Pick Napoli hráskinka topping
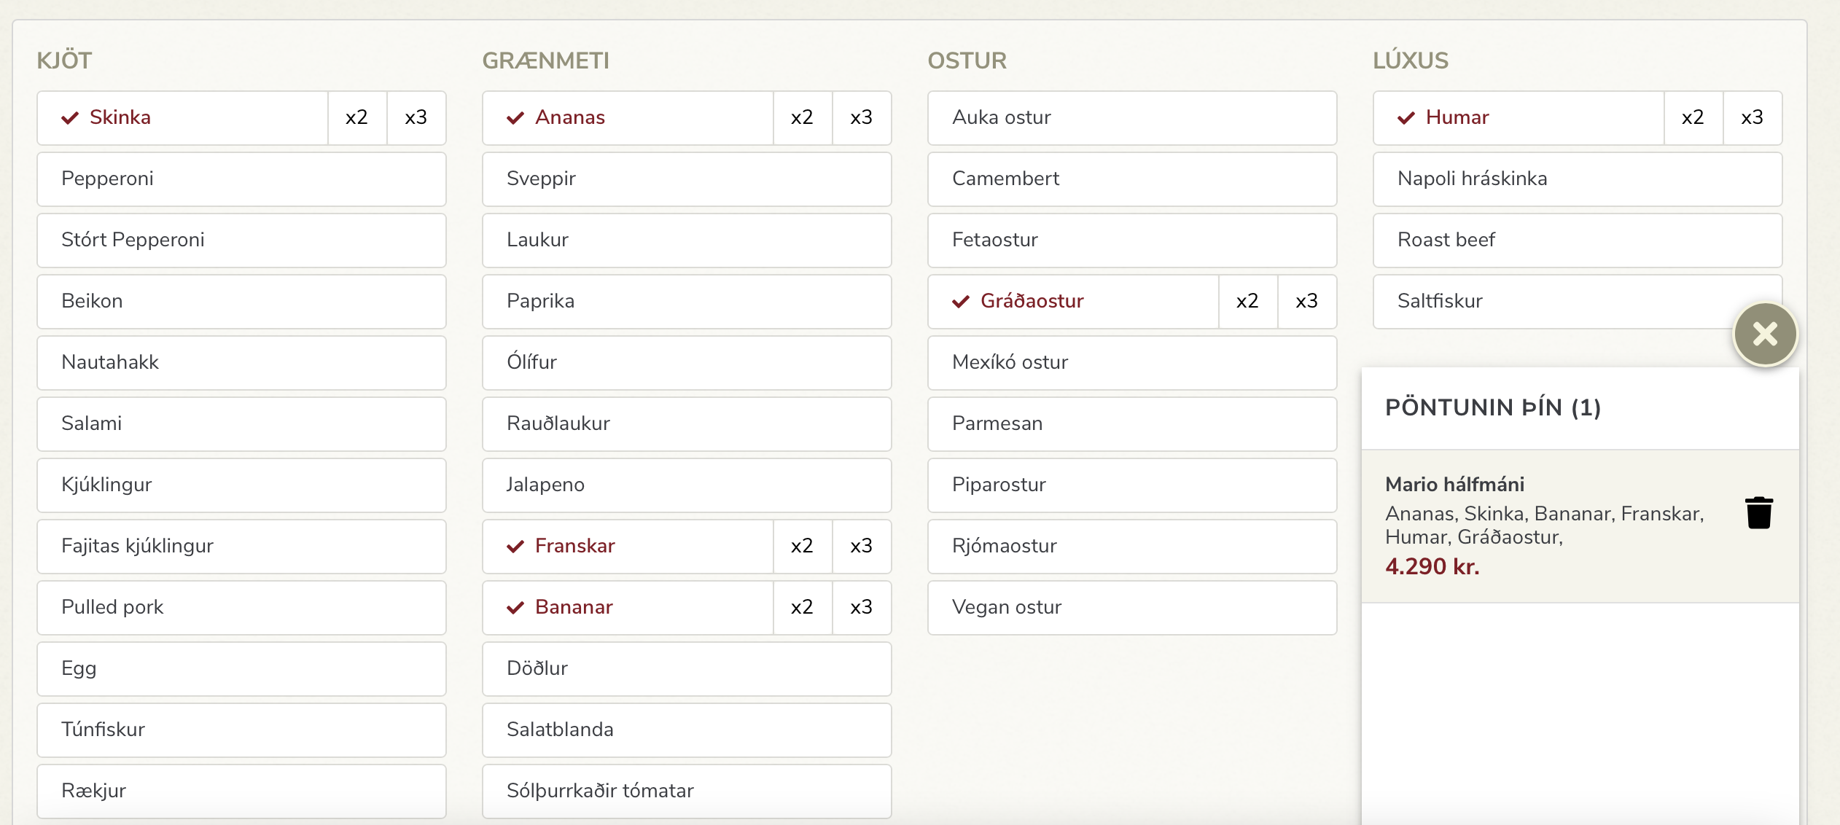The image size is (1840, 825). [1577, 179]
